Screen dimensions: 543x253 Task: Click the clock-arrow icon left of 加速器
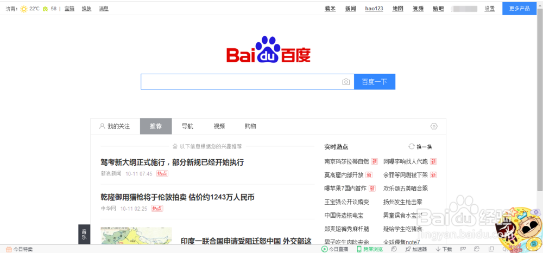[x=394, y=249]
